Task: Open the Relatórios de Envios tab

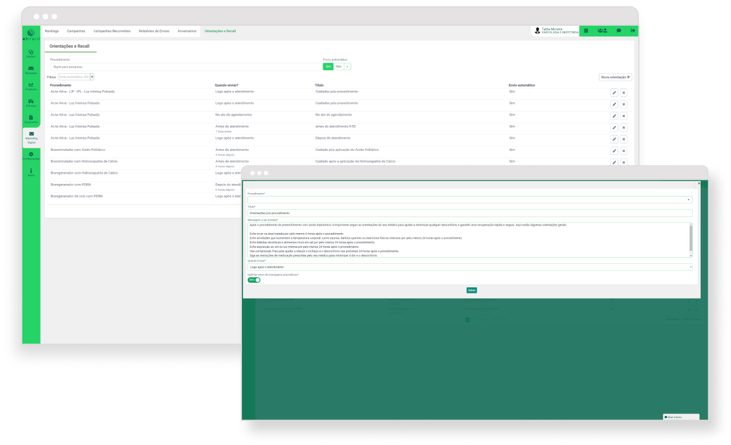Action: (154, 31)
